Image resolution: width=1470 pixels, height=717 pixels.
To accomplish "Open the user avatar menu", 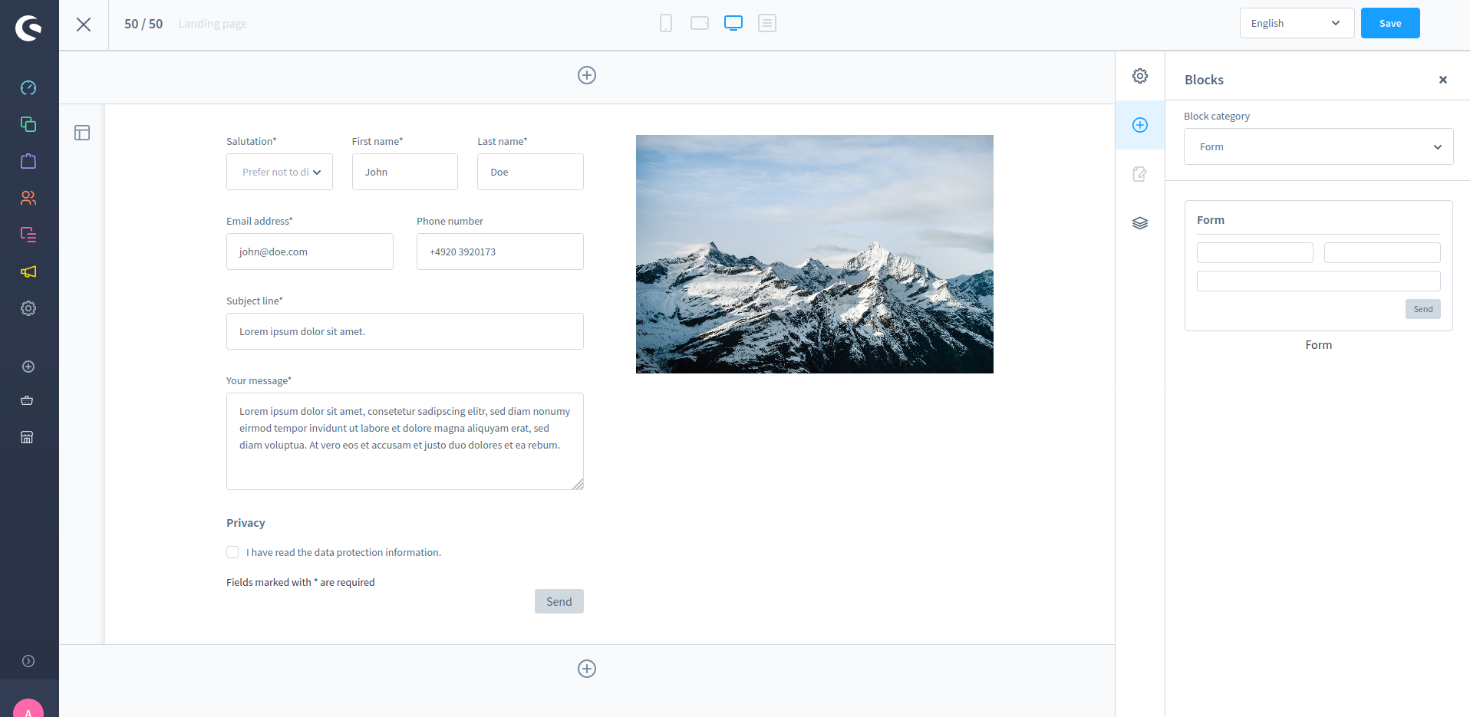I will [28, 709].
